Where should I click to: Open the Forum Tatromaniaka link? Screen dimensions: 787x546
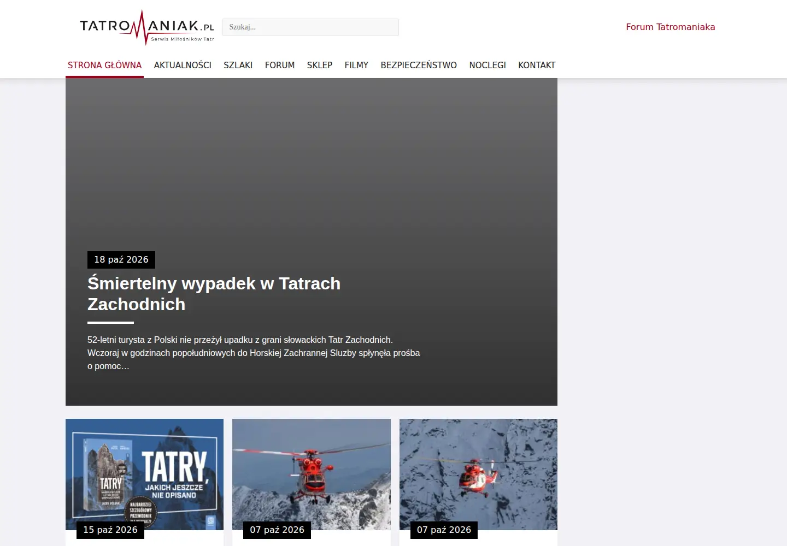coord(670,27)
